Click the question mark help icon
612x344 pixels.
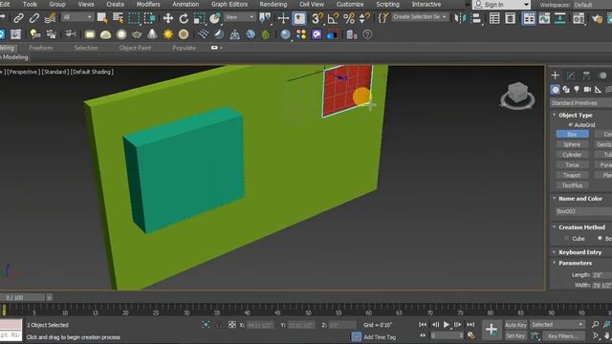[x=367, y=34]
